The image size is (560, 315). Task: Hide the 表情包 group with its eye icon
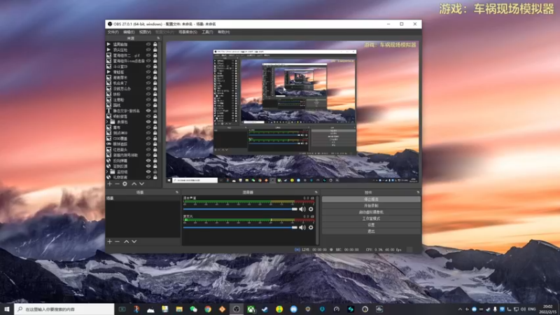coord(148,122)
